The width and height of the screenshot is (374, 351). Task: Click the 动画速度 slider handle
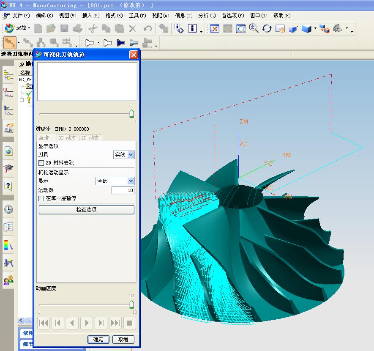131,304
